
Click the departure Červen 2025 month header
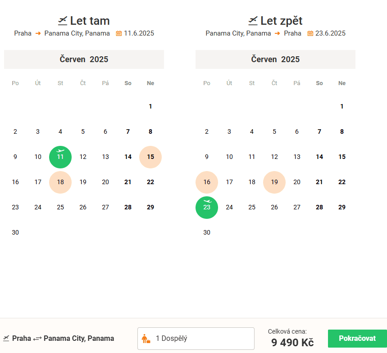point(84,59)
